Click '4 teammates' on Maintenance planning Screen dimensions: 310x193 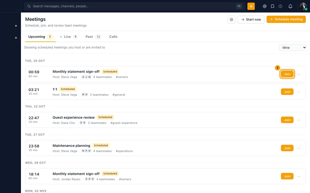coord(102,151)
